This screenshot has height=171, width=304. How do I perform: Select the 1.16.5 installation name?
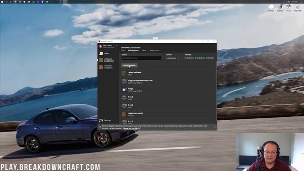pos(130,97)
